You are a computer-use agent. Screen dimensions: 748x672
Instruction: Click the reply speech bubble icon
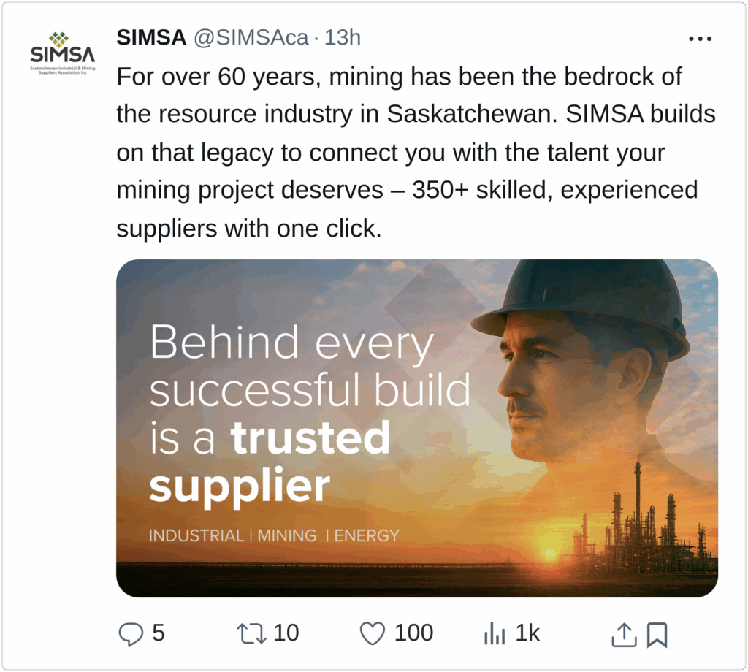point(130,634)
